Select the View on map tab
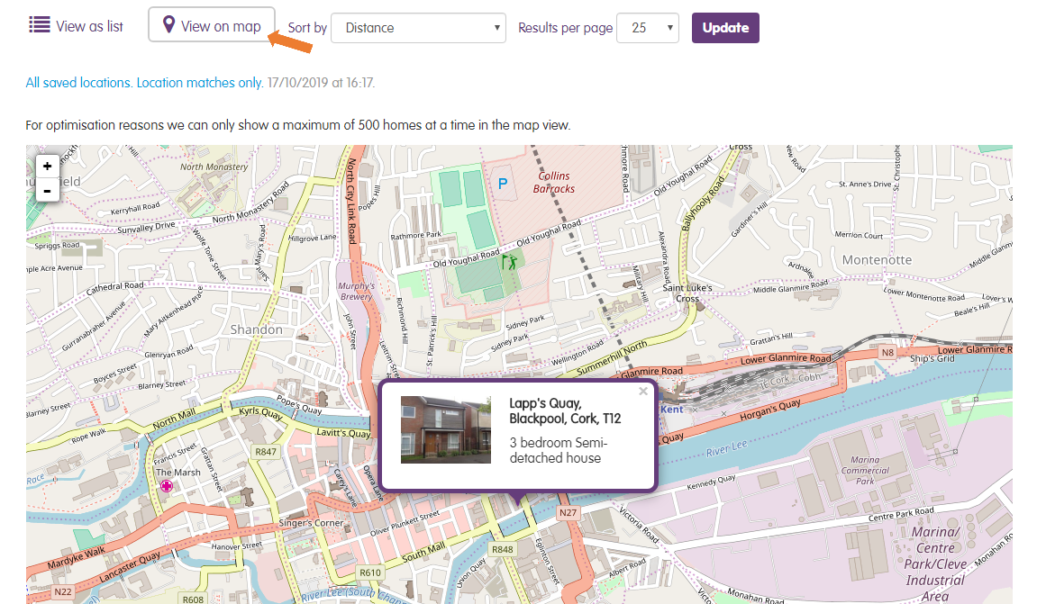 tap(212, 25)
